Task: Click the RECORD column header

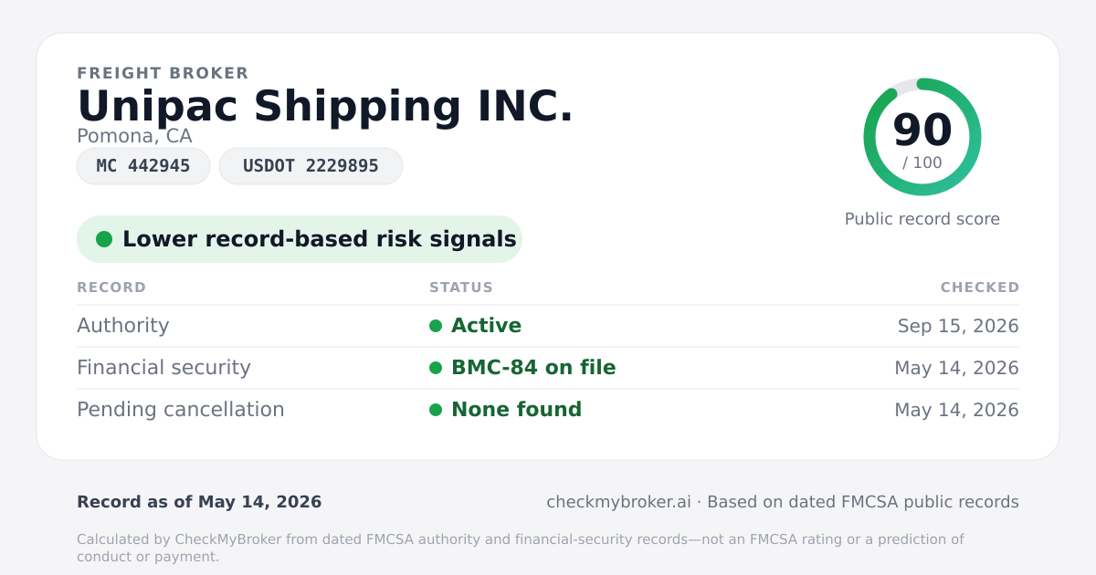Action: pos(111,287)
